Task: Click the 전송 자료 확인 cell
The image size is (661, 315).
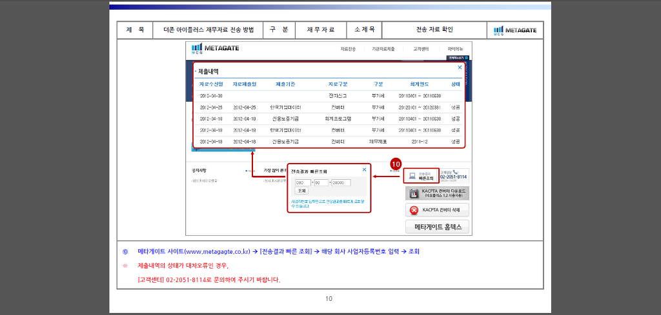Action: click(434, 30)
